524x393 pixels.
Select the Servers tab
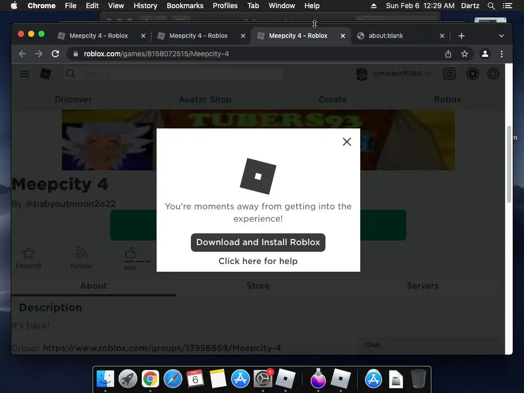point(423,286)
